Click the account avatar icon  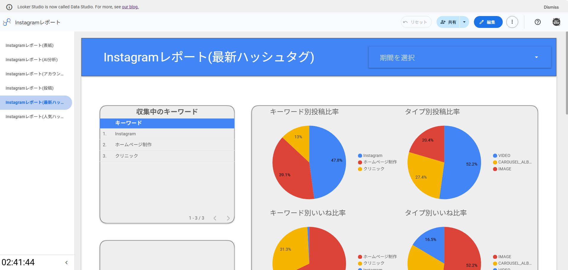[x=556, y=22]
